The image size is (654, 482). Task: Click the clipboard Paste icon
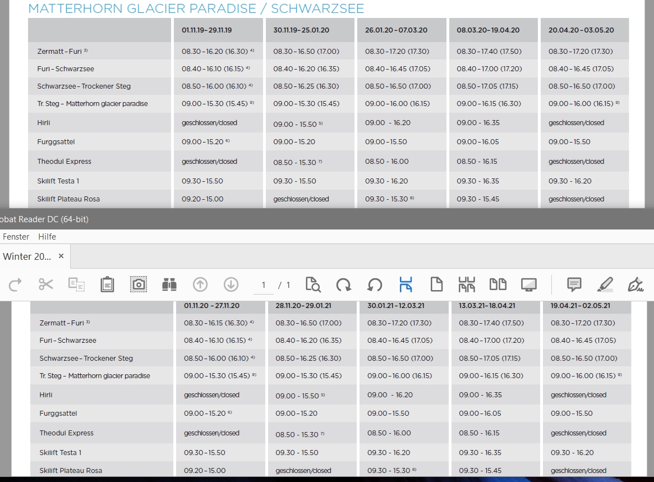click(x=107, y=285)
